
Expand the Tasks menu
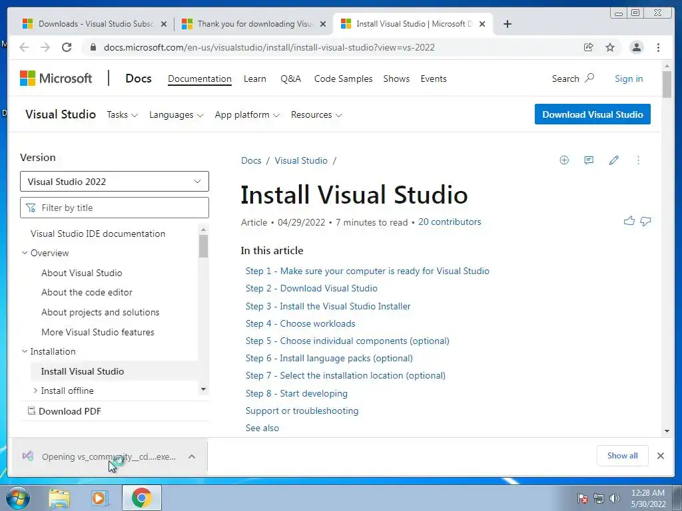[123, 114]
